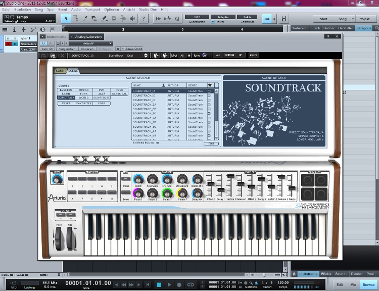Select the Arrow tool in toolbar

[x=66, y=19]
